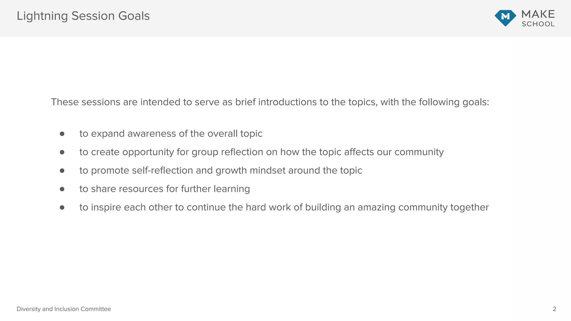Select the Lightning Session Goals title
571x321 pixels.
[83, 16]
